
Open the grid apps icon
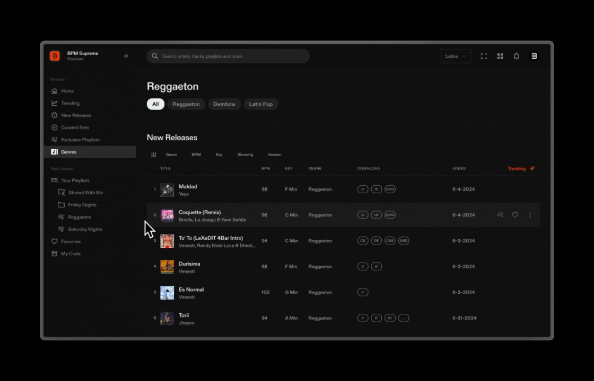[x=500, y=56]
